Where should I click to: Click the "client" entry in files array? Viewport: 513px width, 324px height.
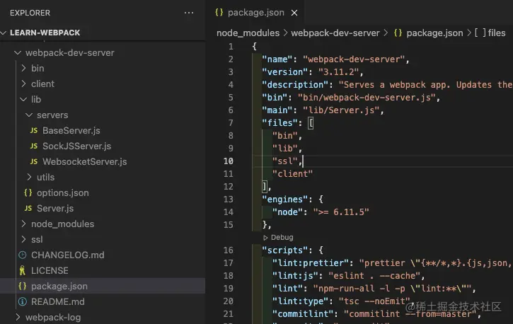[292, 174]
